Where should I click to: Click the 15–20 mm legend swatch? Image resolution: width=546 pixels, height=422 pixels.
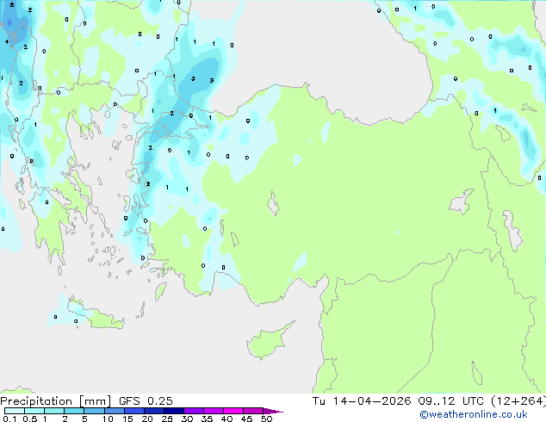pyautogui.click(x=133, y=411)
